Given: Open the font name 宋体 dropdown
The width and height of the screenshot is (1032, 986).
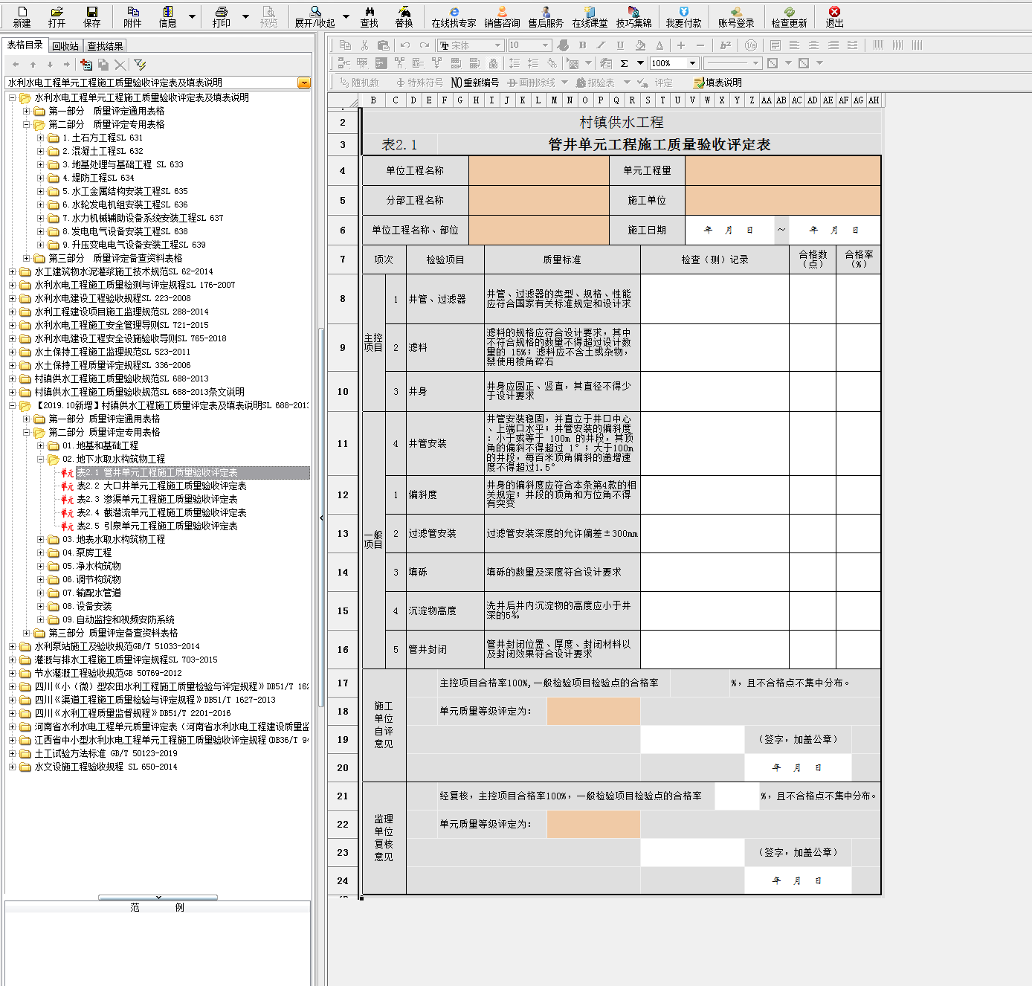Looking at the screenshot, I should (x=497, y=45).
